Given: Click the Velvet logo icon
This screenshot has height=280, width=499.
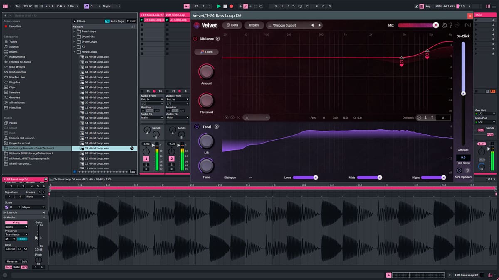Looking at the screenshot, I should click(197, 25).
